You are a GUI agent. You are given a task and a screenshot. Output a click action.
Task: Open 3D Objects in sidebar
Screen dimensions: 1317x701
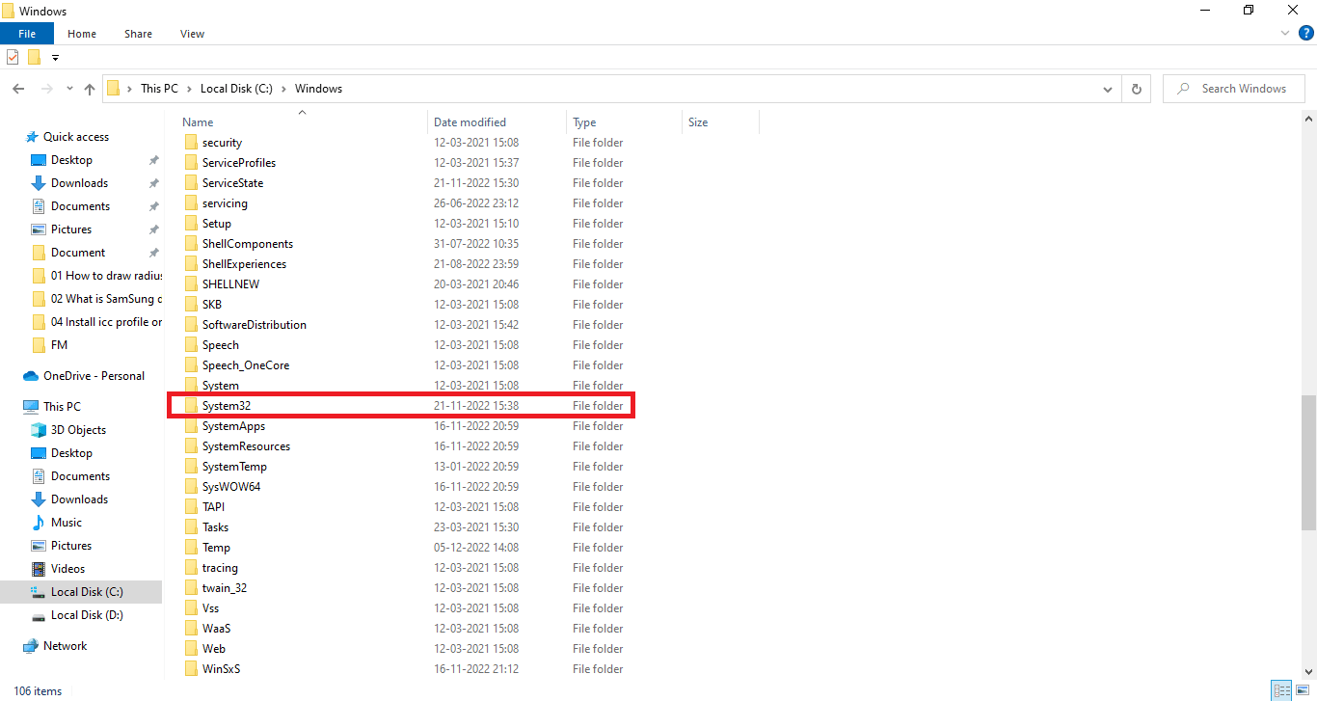(x=78, y=430)
